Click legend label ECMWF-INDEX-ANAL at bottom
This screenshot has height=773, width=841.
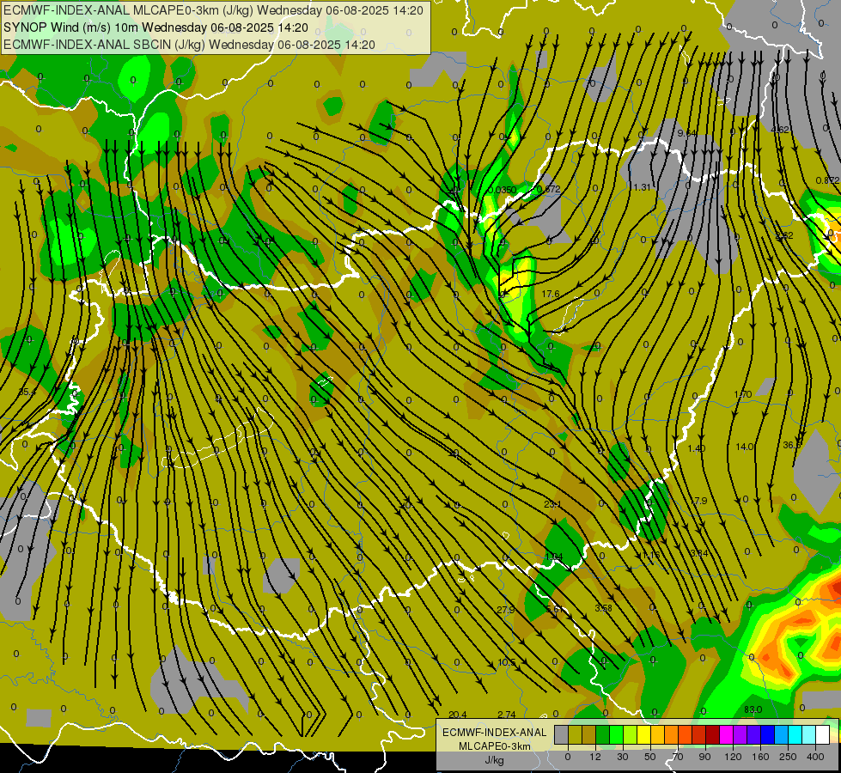pyautogui.click(x=494, y=733)
